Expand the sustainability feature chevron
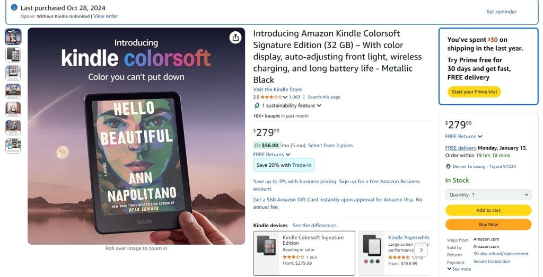543x277 pixels. point(319,105)
